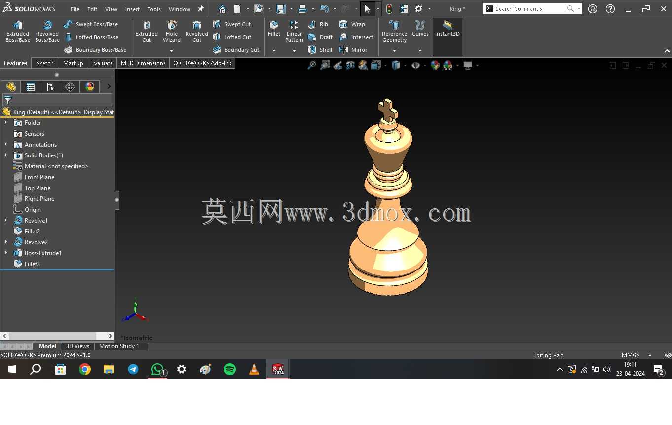Open the Options gear icon
This screenshot has height=425, width=672.
click(x=419, y=9)
